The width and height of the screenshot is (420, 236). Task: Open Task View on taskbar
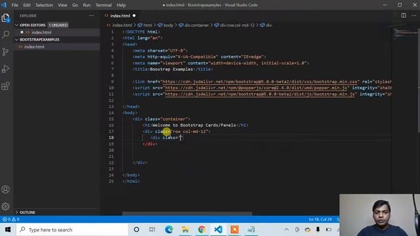152,229
